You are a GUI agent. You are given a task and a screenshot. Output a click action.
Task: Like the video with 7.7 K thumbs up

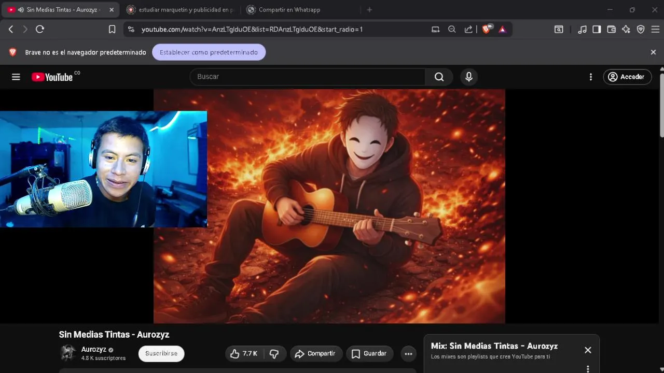coord(244,354)
